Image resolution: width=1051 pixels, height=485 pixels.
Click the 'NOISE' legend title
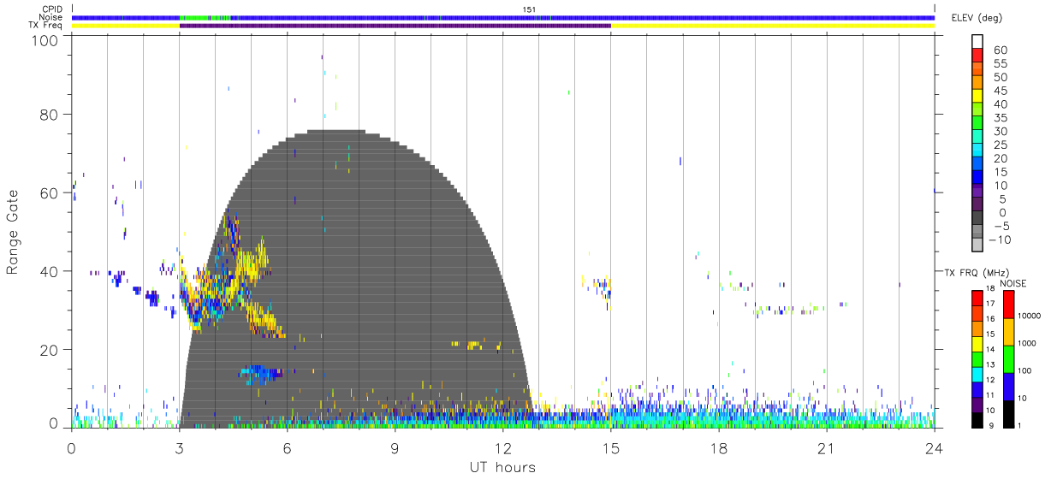coord(1013,283)
